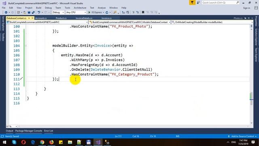Open the Help menu

[124, 8]
